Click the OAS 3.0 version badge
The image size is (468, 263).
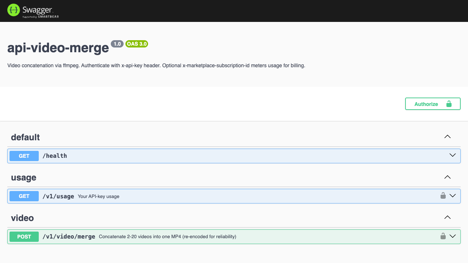[137, 44]
